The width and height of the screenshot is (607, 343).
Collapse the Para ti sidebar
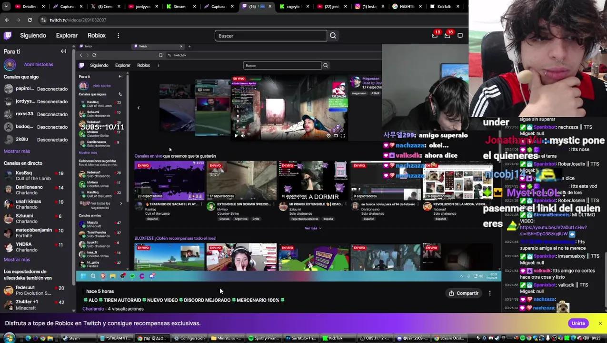tap(63, 51)
